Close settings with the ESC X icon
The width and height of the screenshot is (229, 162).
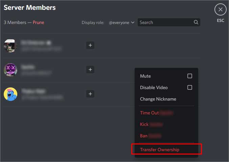point(221,9)
